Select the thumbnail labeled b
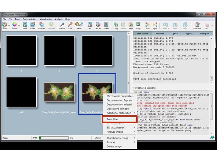Image resolution: width=217 pixels, height=162 pixels. [x=59, y=51]
